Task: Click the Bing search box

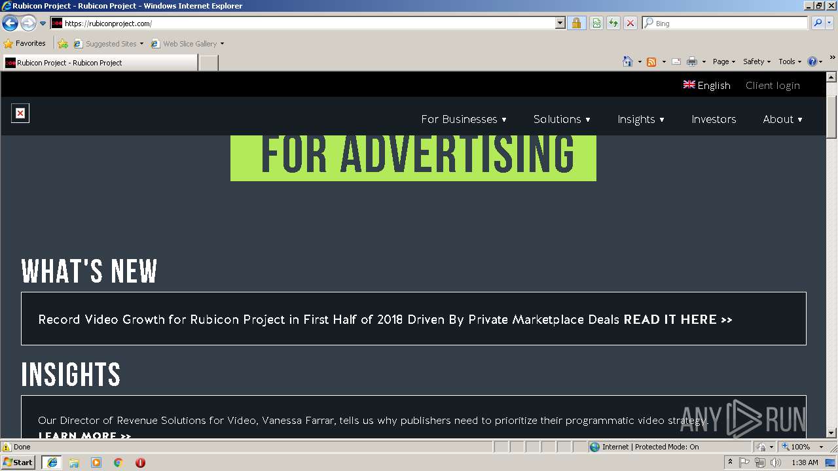Action: click(725, 23)
